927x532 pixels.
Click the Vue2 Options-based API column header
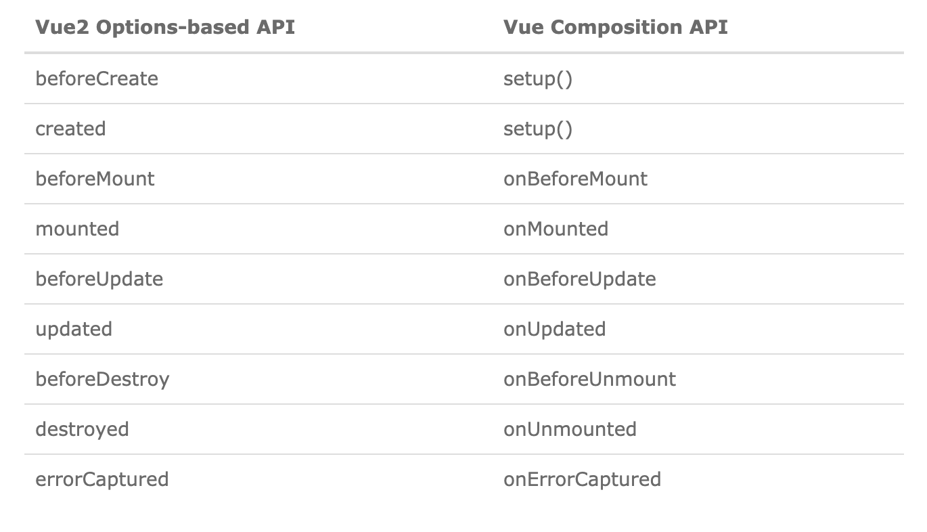pos(165,28)
